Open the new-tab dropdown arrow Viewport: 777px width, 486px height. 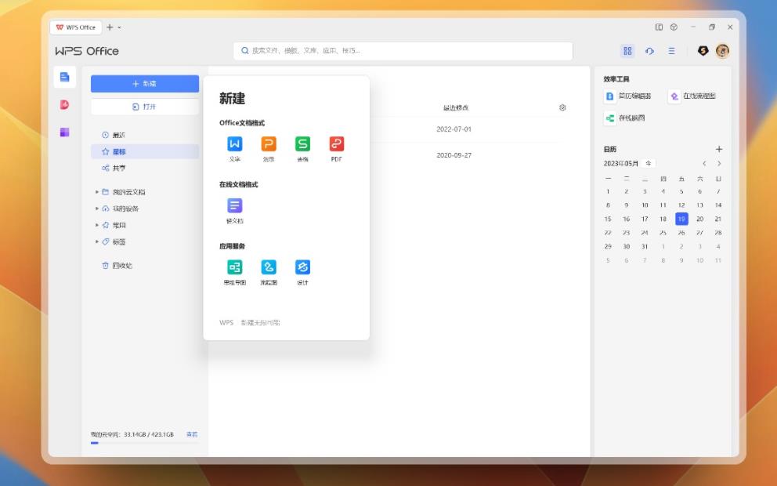[119, 27]
